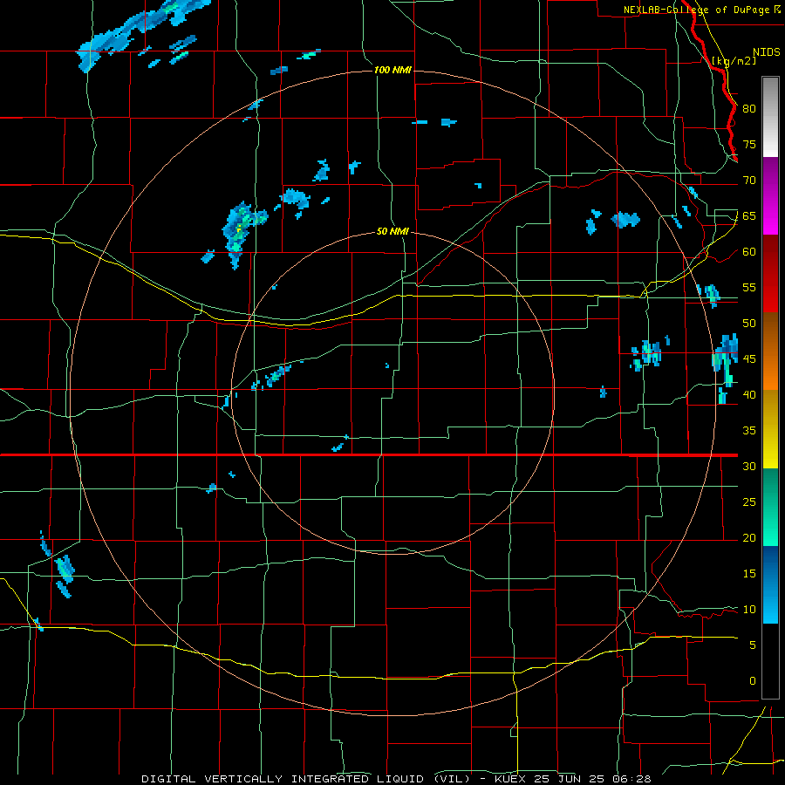This screenshot has width=785, height=785.
Task: Click the 60 value on the VIL scale
Action: (x=749, y=252)
